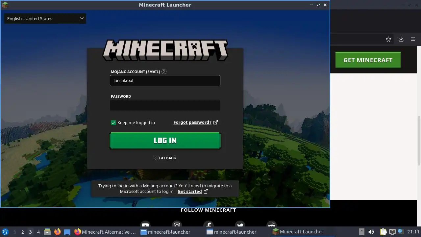Click the green LOG IN button

coord(165,141)
